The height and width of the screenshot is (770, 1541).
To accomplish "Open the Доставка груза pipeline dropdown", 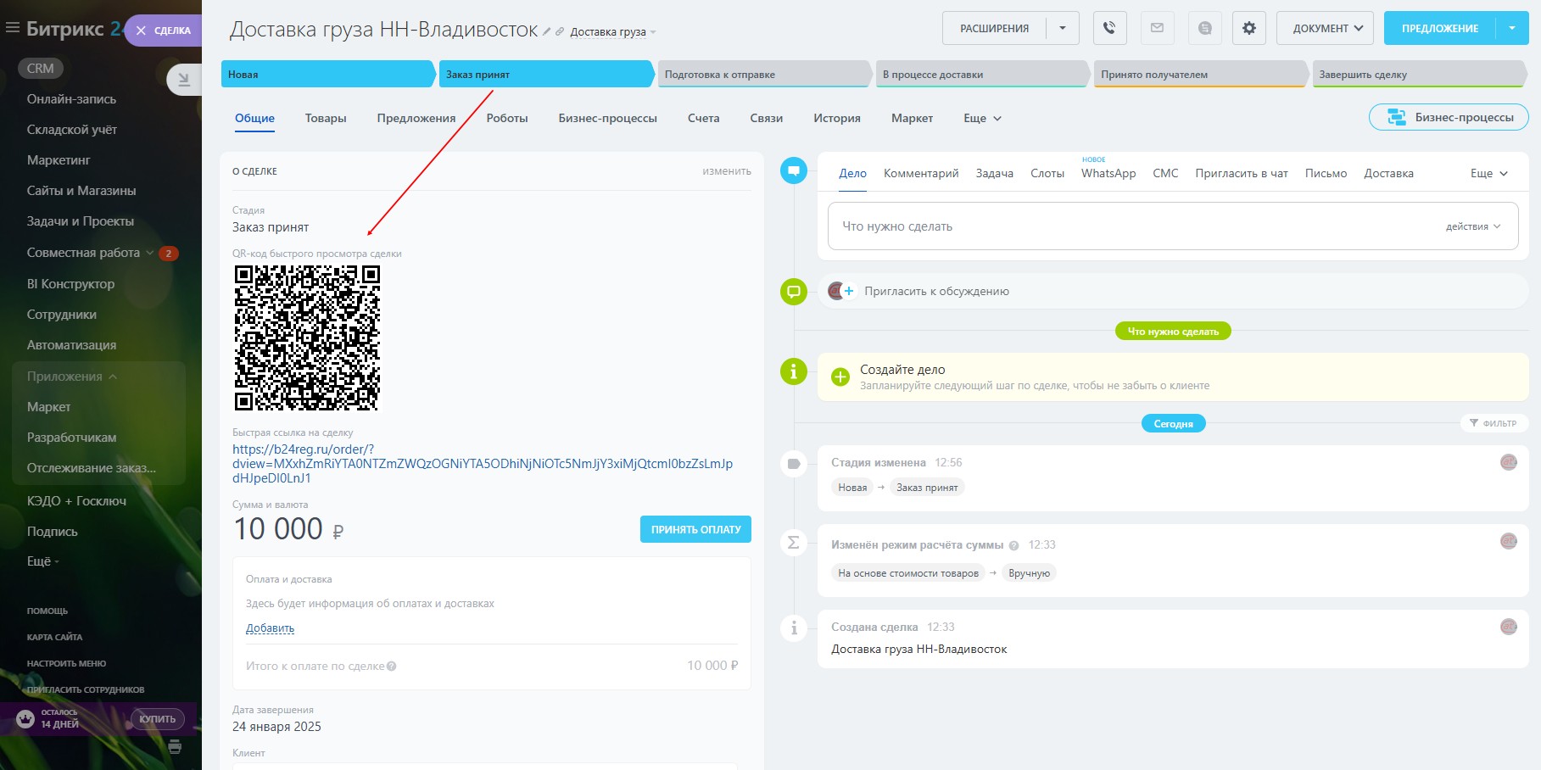I will tap(613, 32).
